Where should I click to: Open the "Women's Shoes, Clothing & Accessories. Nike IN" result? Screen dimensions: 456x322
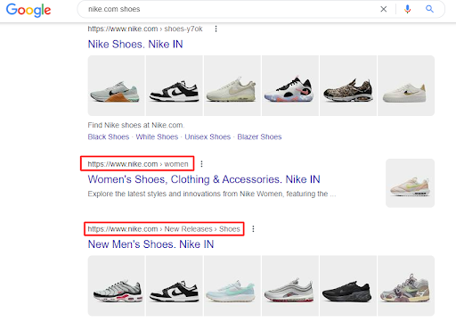204,179
